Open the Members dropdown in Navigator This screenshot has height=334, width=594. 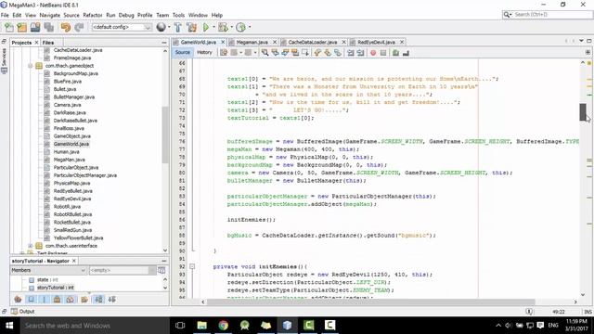48,270
